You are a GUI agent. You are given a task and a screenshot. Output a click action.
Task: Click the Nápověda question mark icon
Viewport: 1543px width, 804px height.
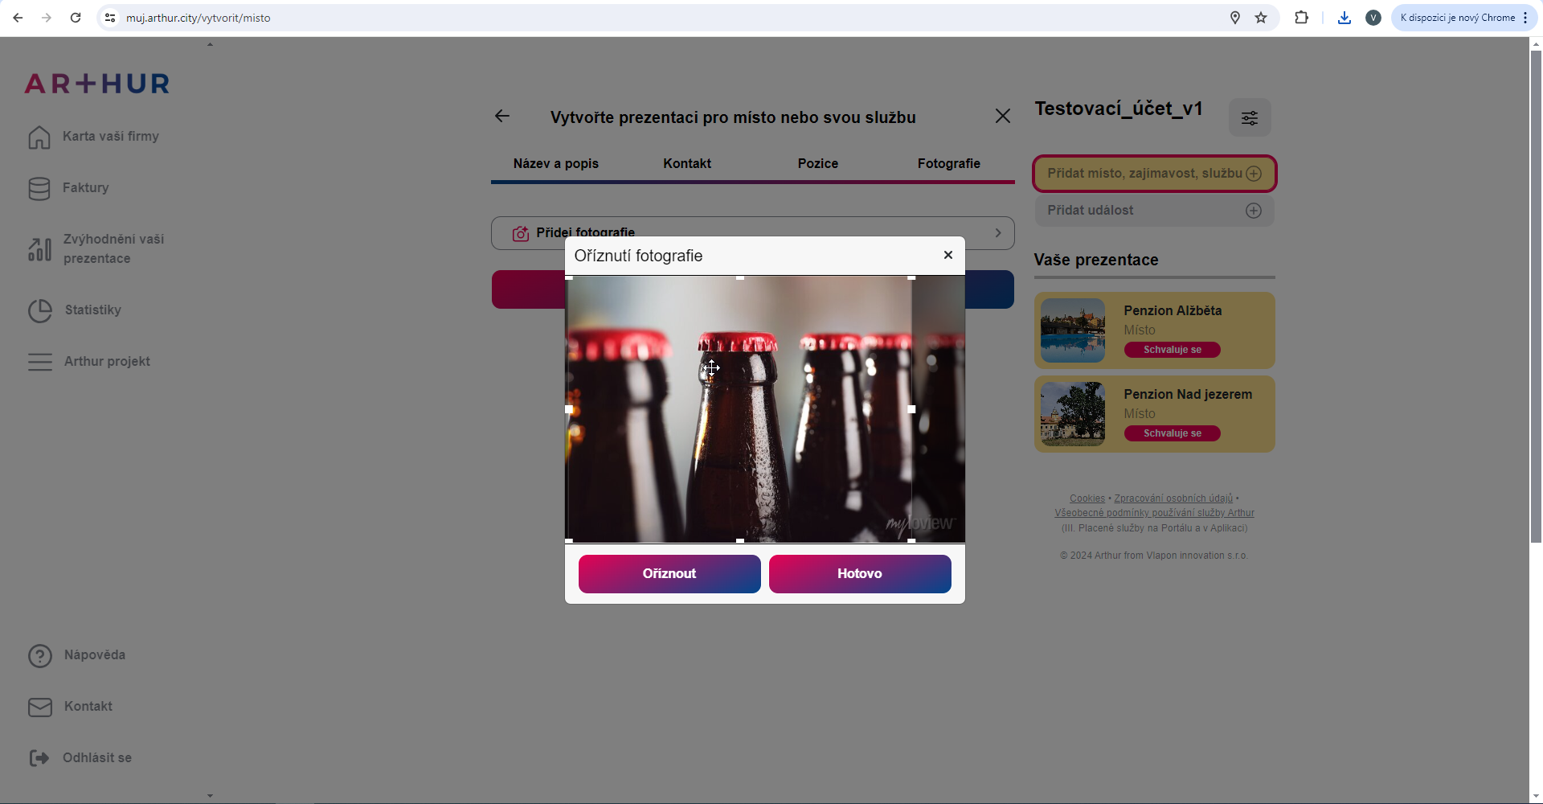39,656
